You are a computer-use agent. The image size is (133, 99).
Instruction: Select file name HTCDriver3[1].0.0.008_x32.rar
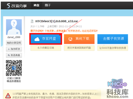[57, 21]
